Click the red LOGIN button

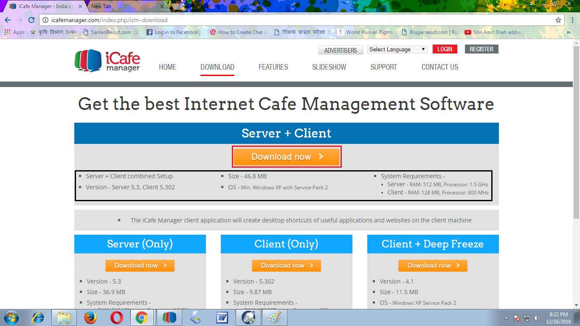click(x=445, y=49)
